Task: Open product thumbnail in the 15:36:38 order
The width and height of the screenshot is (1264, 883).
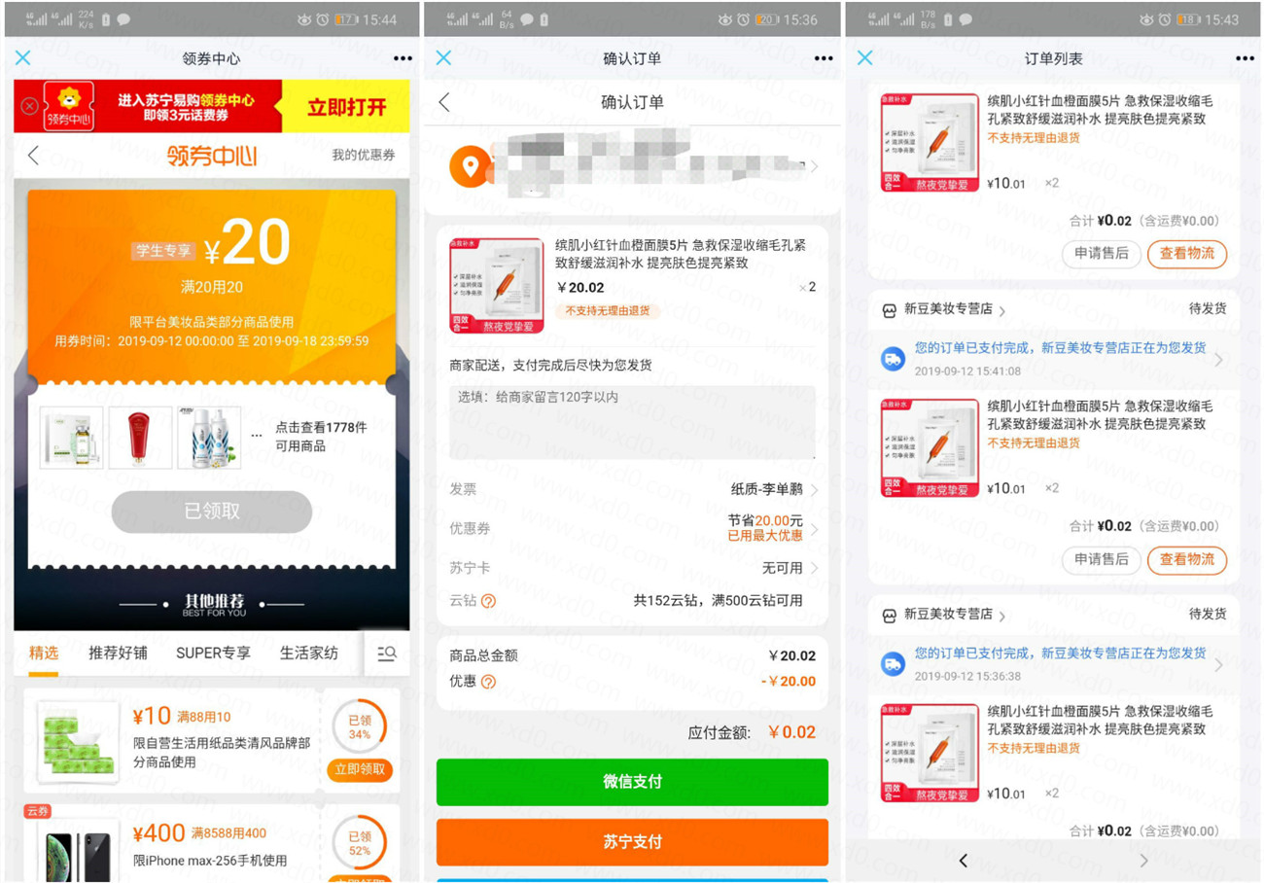Action: 930,754
